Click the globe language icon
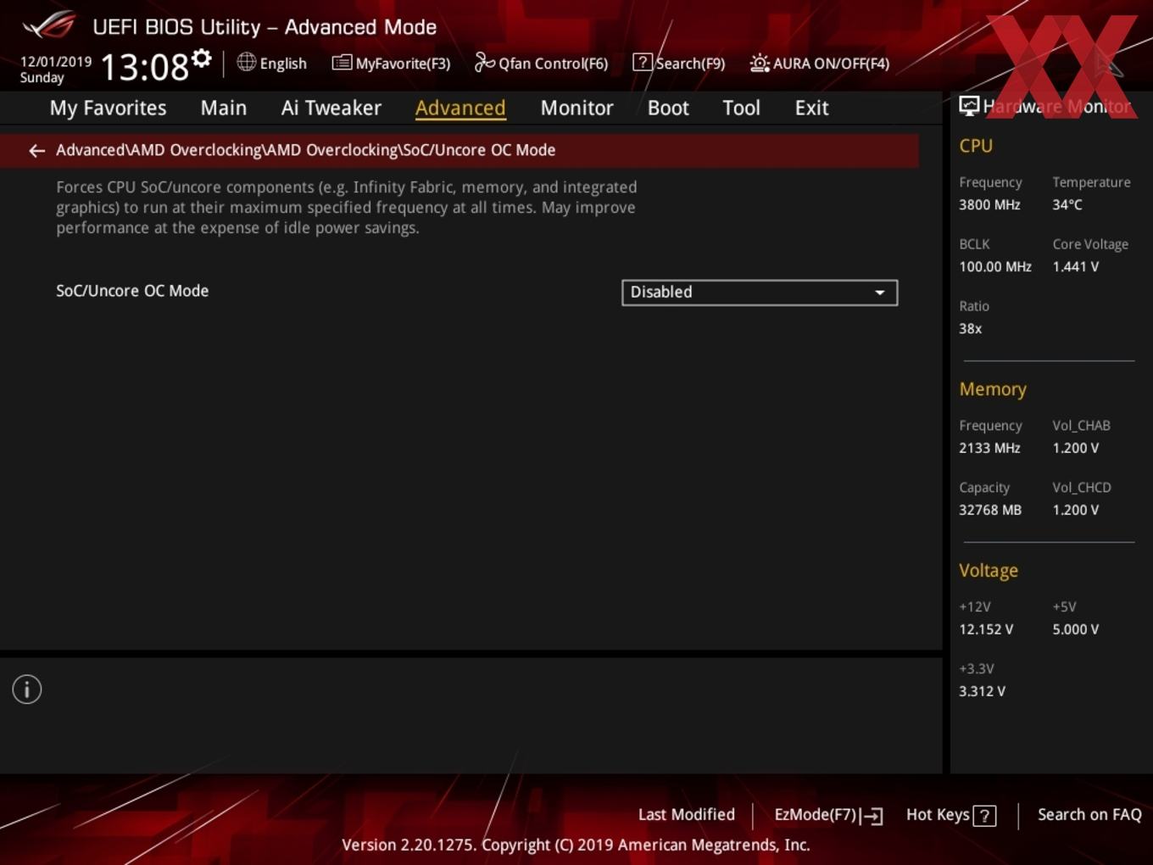The width and height of the screenshot is (1153, 865). [246, 62]
